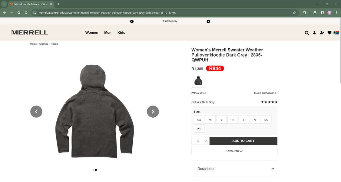Image resolution: width=341 pixels, height=182 pixels.
Task: Select size XXL
Action: 266,119
